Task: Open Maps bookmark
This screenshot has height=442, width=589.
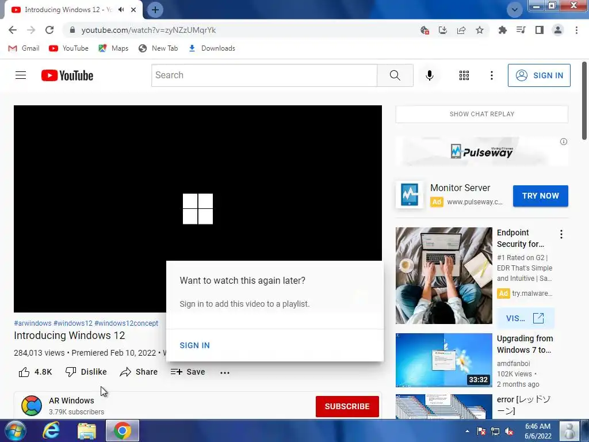Action: click(x=113, y=48)
